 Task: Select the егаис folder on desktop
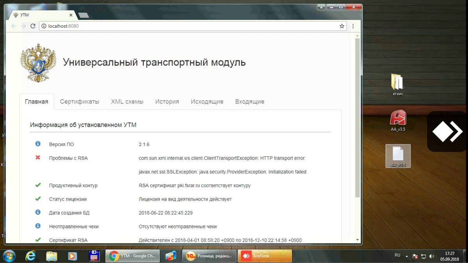[398, 85]
